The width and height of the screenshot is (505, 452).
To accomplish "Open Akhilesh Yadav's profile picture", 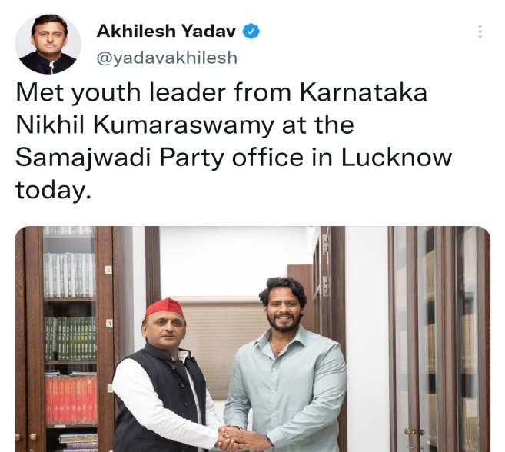I will pyautogui.click(x=48, y=44).
